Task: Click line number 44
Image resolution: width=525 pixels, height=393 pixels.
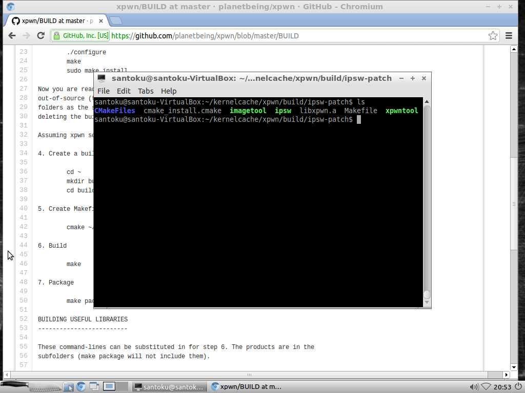Action: pos(24,245)
